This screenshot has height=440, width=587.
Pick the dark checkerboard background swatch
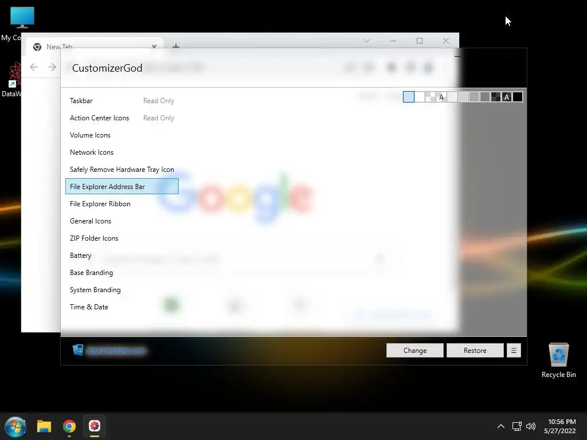pyautogui.click(x=496, y=97)
